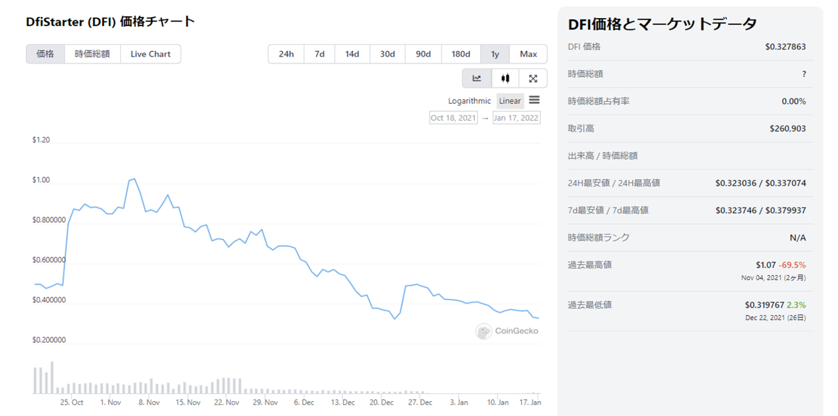Click the $260,903 volume value

coord(788,128)
